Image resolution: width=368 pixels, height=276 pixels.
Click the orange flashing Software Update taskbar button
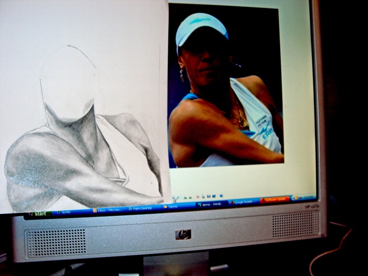pyautogui.click(x=275, y=200)
